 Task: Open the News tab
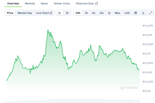coord(44,4)
